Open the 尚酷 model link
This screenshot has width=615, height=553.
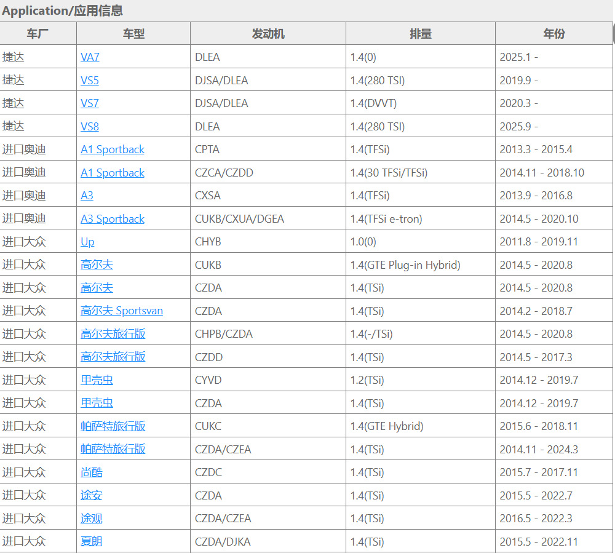pyautogui.click(x=92, y=472)
